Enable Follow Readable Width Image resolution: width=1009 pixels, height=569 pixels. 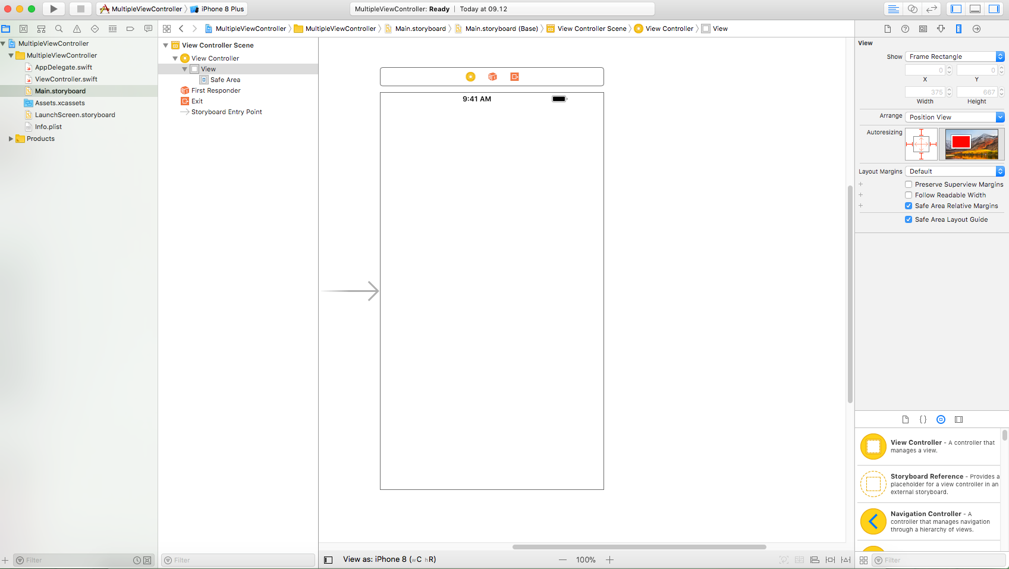coord(909,195)
